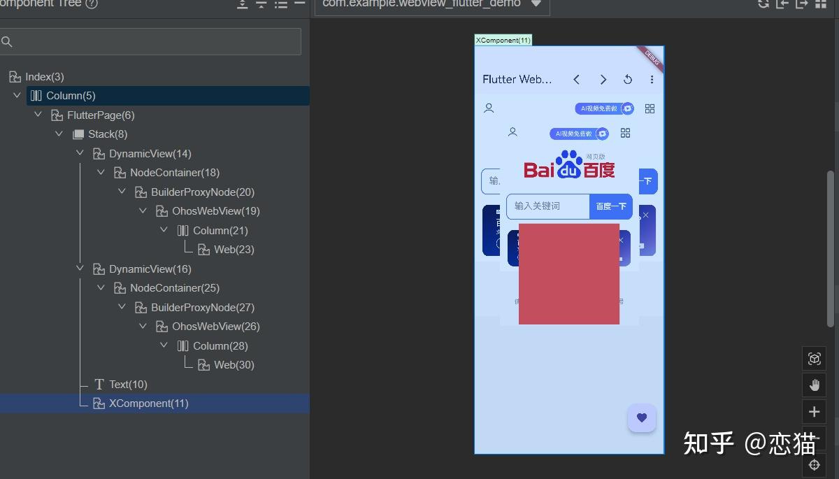Minimize the Component Tree panel

coord(300,3)
